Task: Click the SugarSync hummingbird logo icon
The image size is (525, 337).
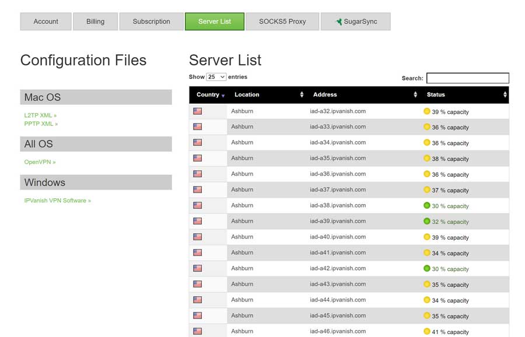Action: pos(339,22)
